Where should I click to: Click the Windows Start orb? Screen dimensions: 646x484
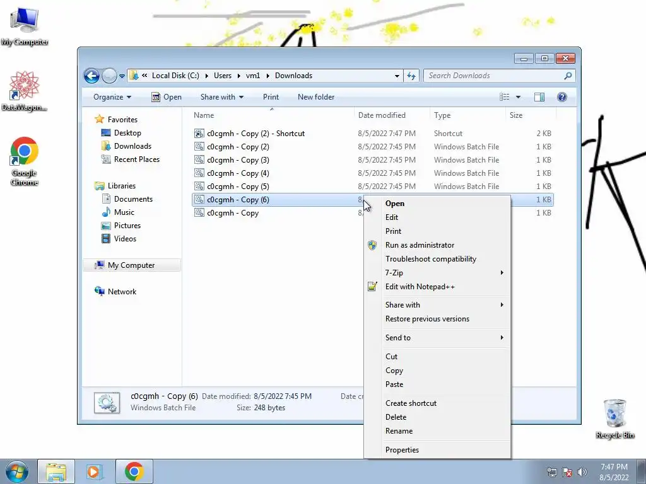16,471
